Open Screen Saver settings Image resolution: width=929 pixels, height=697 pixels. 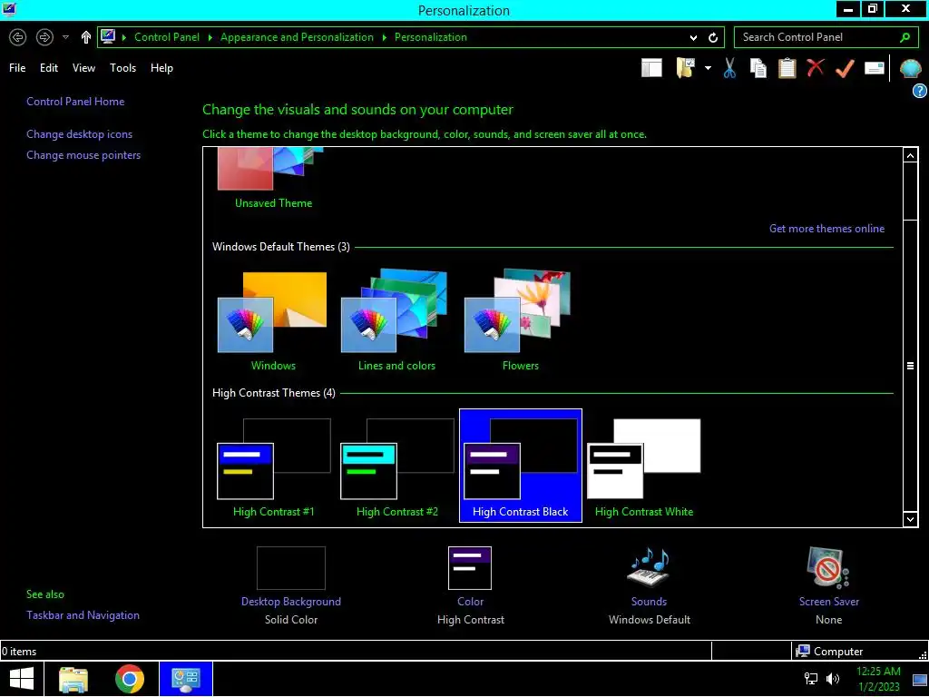click(828, 585)
